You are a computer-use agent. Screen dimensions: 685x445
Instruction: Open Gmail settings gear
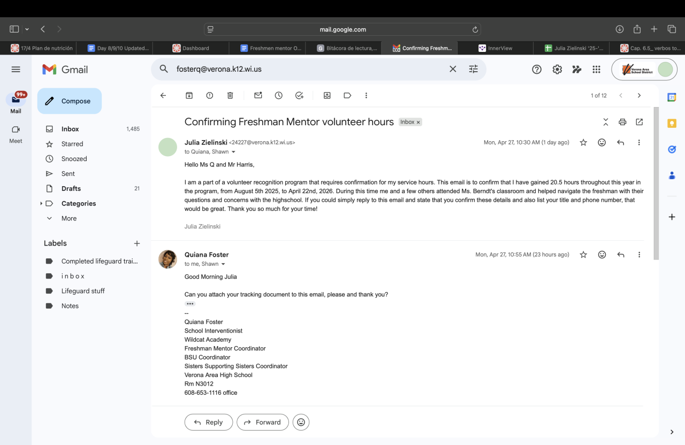coord(557,69)
